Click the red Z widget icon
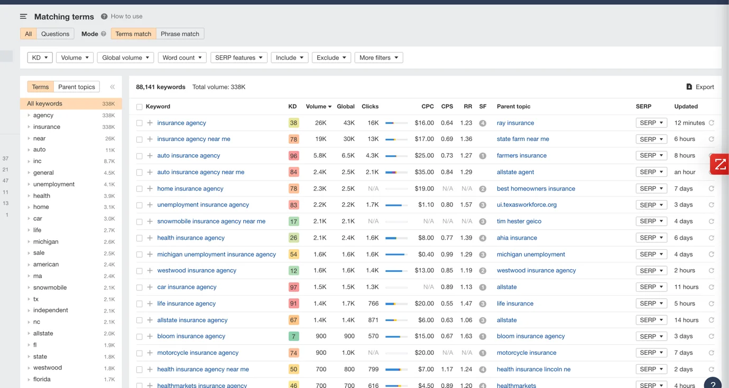The width and height of the screenshot is (729, 388). tap(720, 164)
